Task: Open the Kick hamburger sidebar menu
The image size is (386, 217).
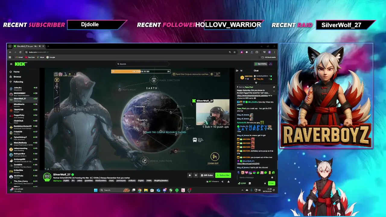Action: pos(11,64)
